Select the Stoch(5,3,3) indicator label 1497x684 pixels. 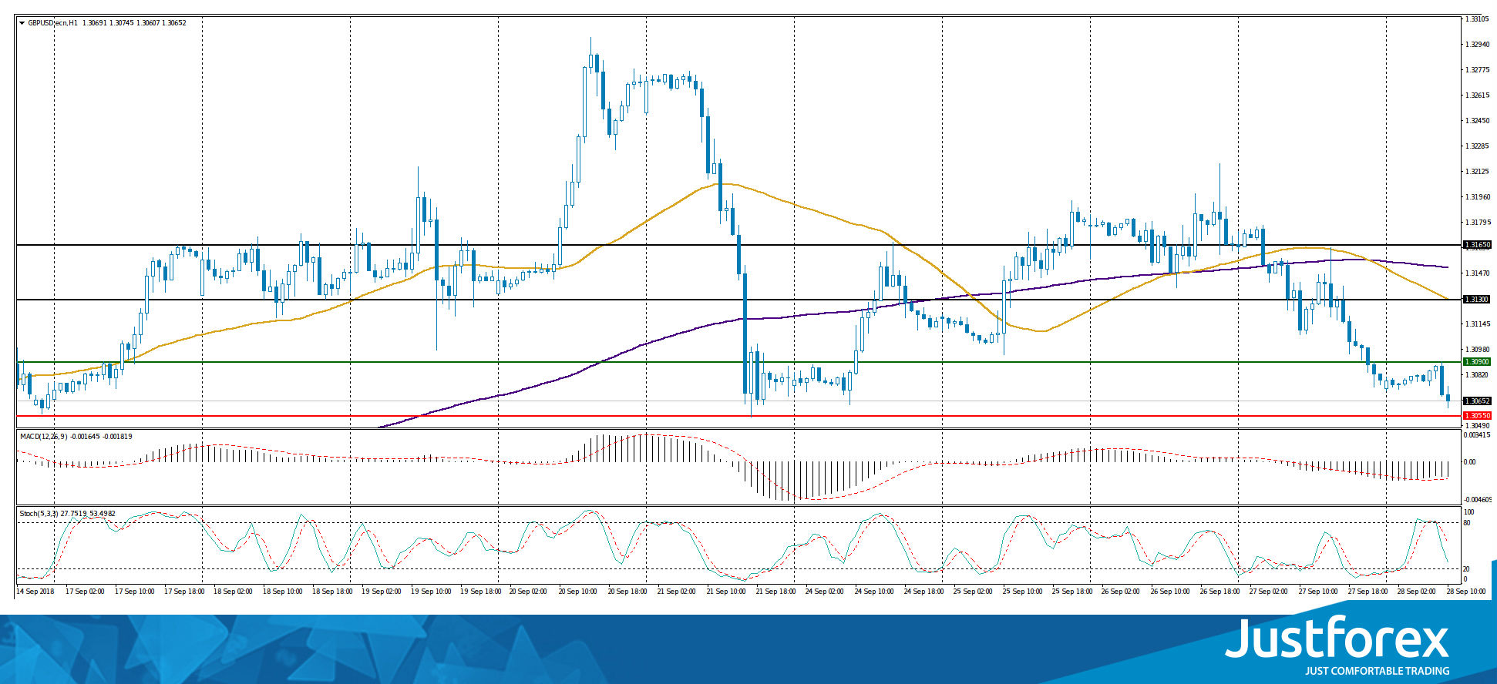[x=39, y=514]
